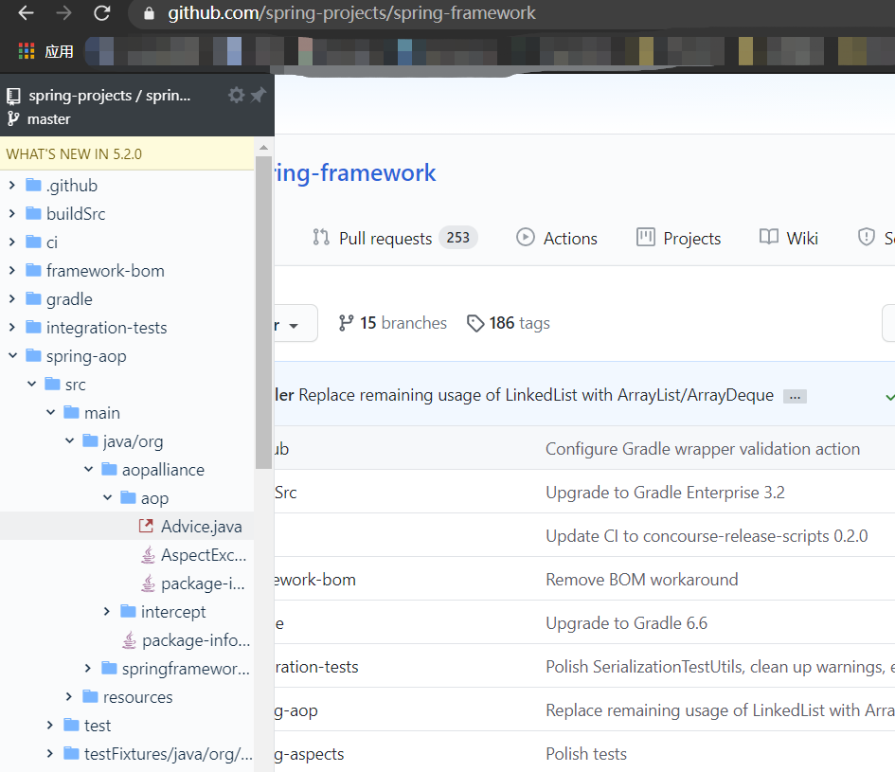The width and height of the screenshot is (895, 772).
Task: Open the 186 tags link
Action: pos(509,323)
